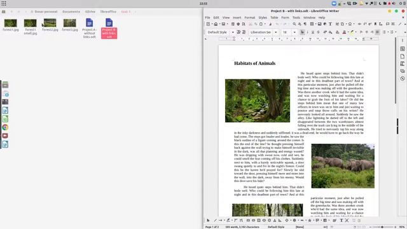Click the Chrome icon in the dock

click(5, 127)
